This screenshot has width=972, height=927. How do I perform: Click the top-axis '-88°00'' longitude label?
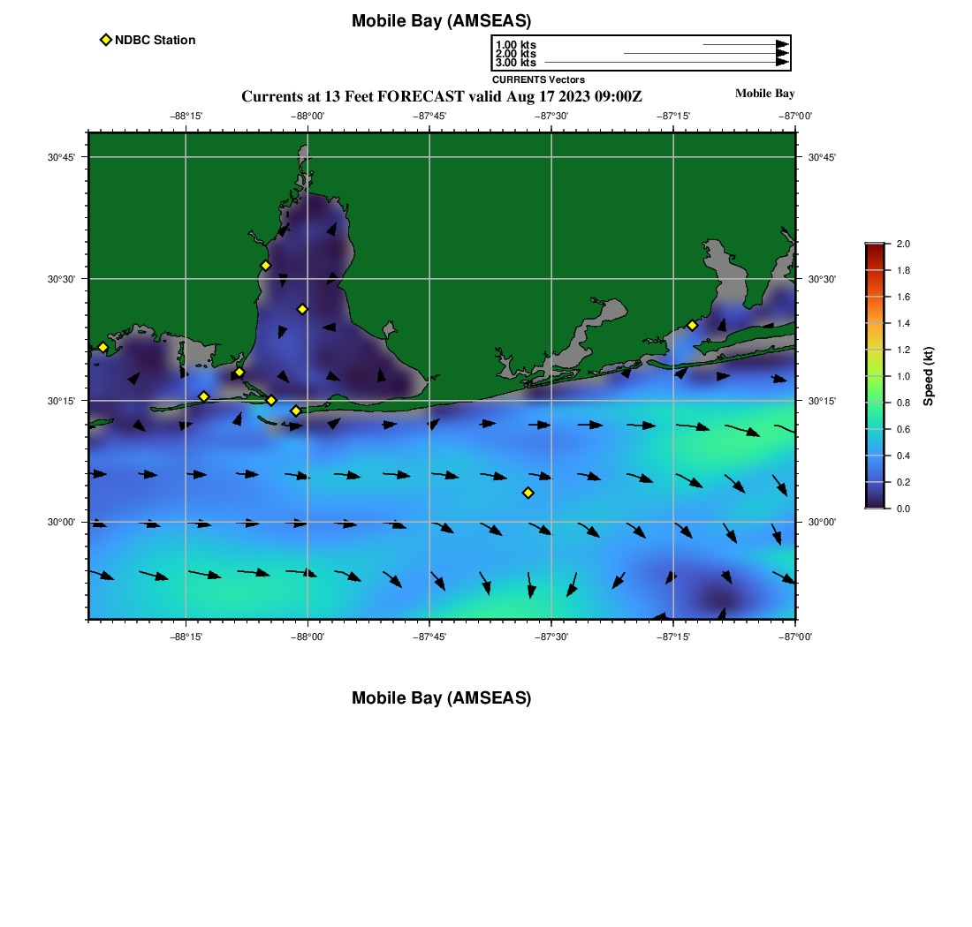[x=308, y=117]
